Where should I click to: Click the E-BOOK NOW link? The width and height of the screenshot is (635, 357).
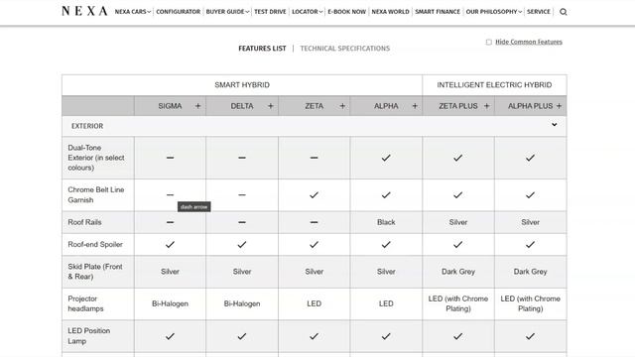point(346,12)
